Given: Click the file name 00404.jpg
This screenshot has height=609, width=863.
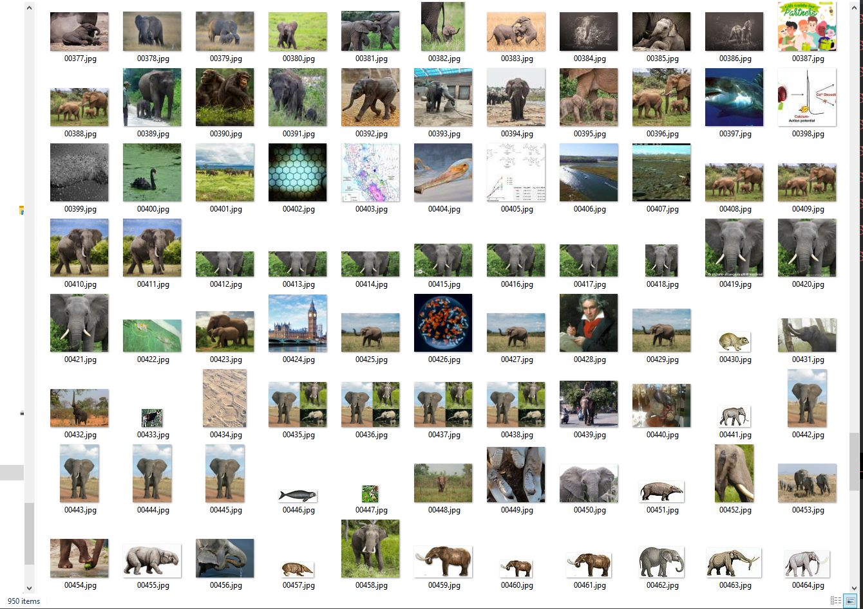Looking at the screenshot, I should [x=444, y=209].
